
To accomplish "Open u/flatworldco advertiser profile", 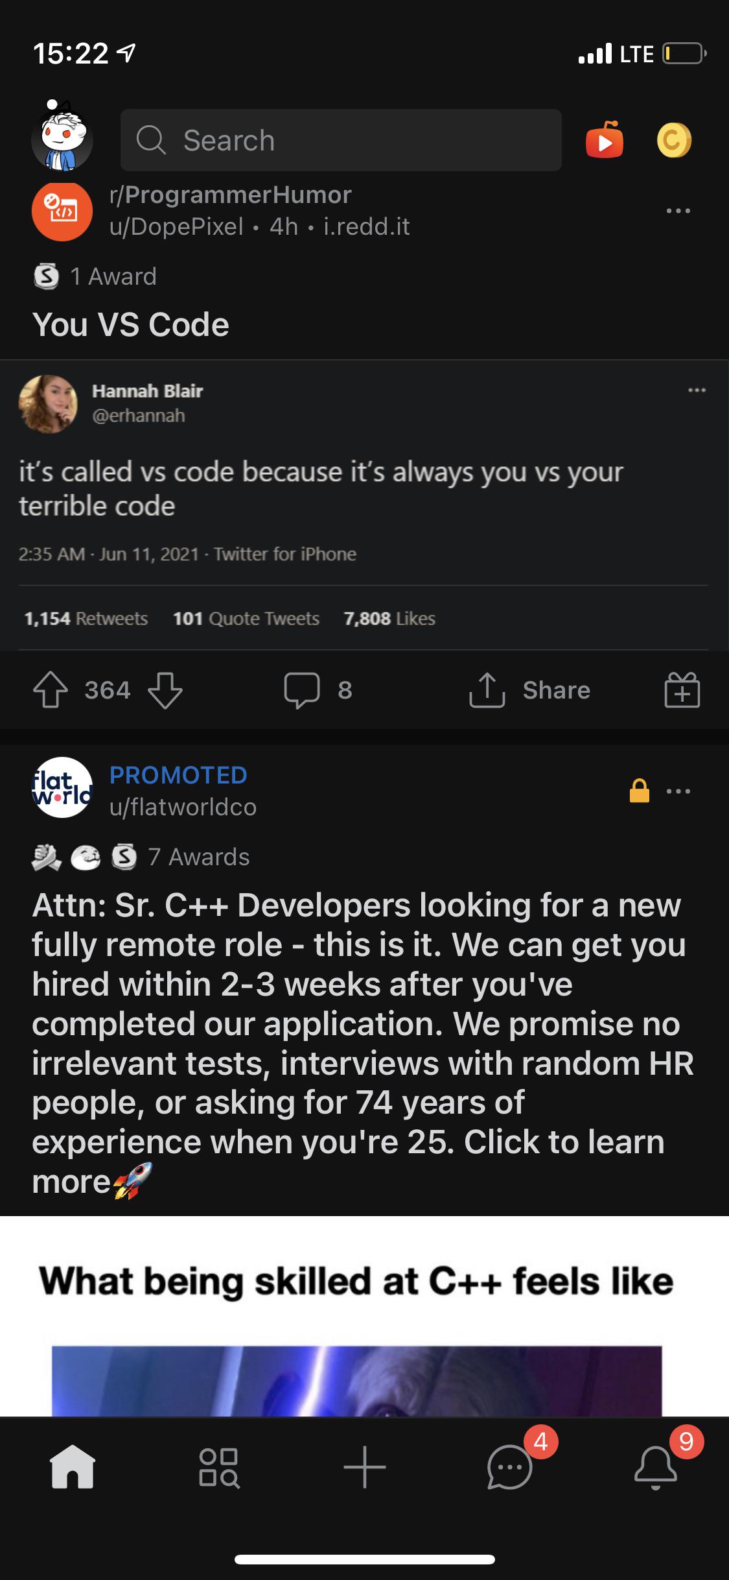I will point(183,808).
